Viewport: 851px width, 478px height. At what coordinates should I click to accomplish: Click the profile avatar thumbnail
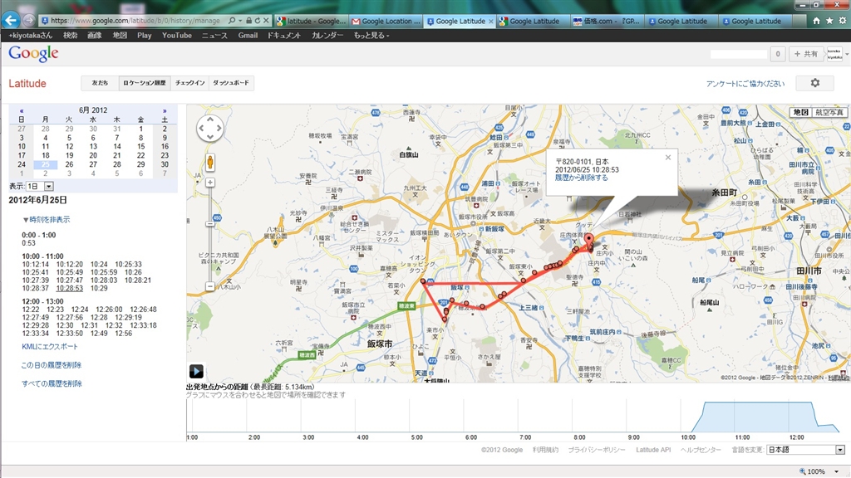pos(834,54)
